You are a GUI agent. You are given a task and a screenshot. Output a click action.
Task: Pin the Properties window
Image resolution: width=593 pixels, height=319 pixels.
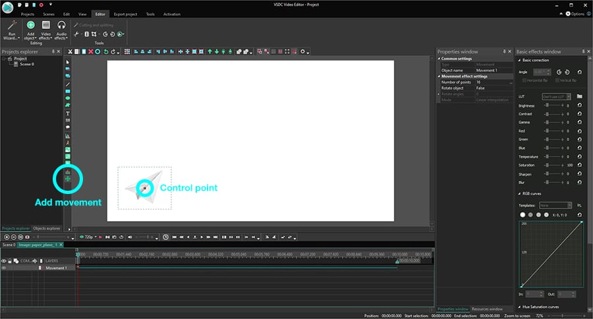click(505, 51)
